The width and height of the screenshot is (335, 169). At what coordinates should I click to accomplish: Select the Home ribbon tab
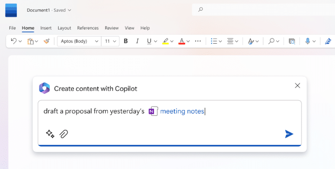pyautogui.click(x=28, y=28)
